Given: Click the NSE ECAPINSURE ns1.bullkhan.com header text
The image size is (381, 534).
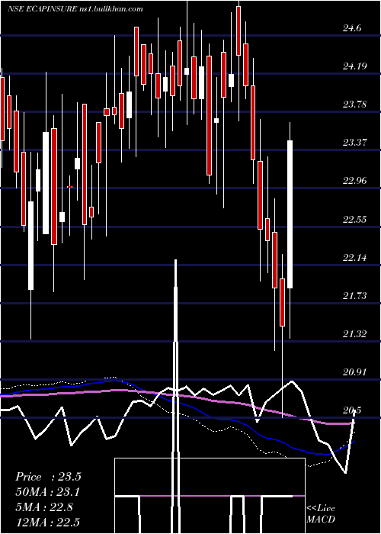Looking at the screenshot, I should pos(75,9).
